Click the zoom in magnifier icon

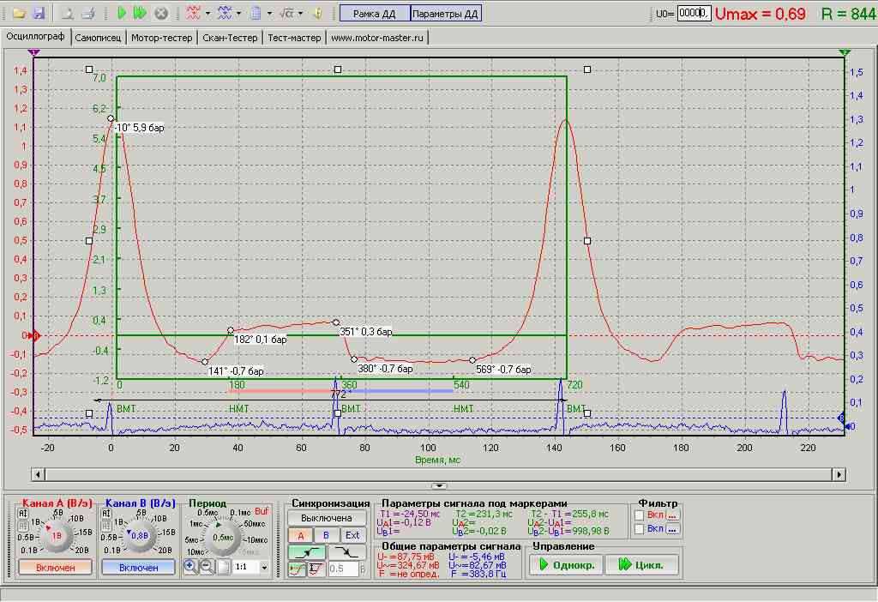pos(190,567)
